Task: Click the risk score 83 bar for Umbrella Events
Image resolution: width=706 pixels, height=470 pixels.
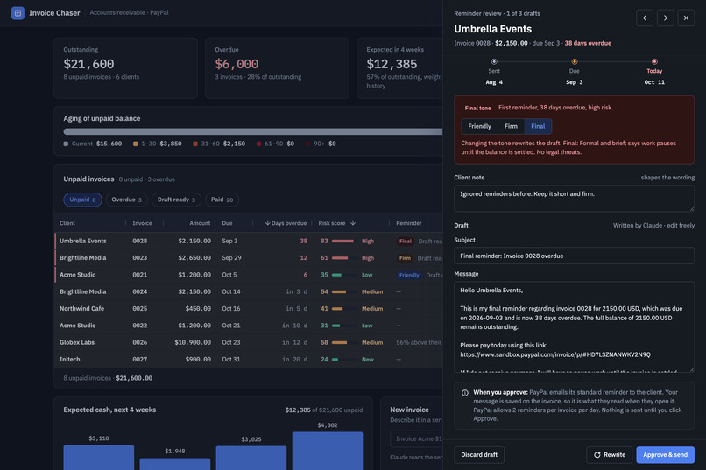Action: pyautogui.click(x=342, y=241)
